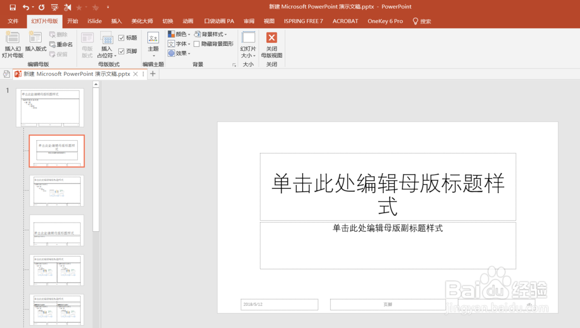Click the Redo icon
The height and width of the screenshot is (328, 580).
pos(41,7)
